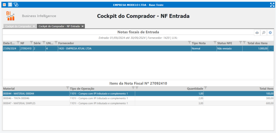Sort by the Status NFE column header
276x133 pixels.
click(x=225, y=43)
